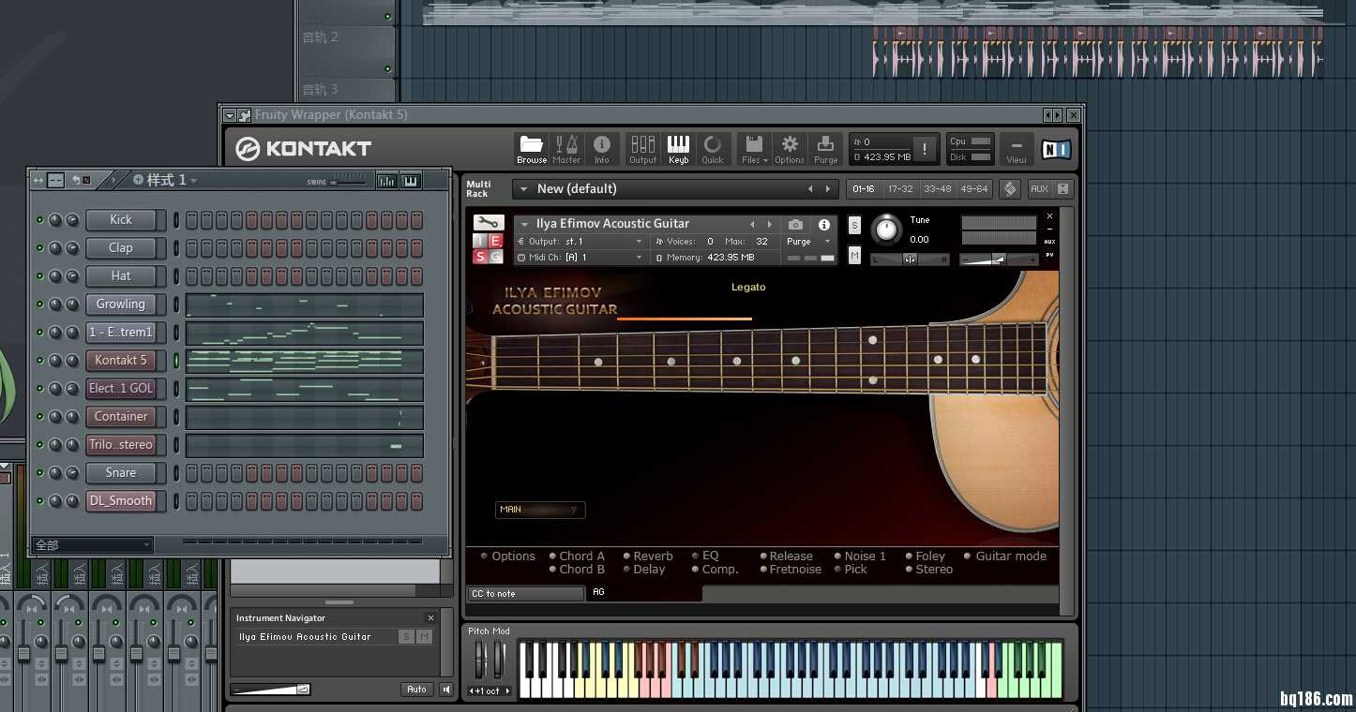Open the Browse panel in Kontakt
Viewport: 1356px width, 712px height.
click(x=532, y=149)
